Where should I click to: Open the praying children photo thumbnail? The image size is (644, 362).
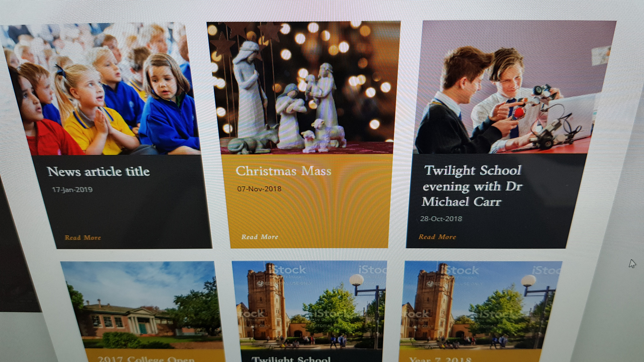pos(100,89)
